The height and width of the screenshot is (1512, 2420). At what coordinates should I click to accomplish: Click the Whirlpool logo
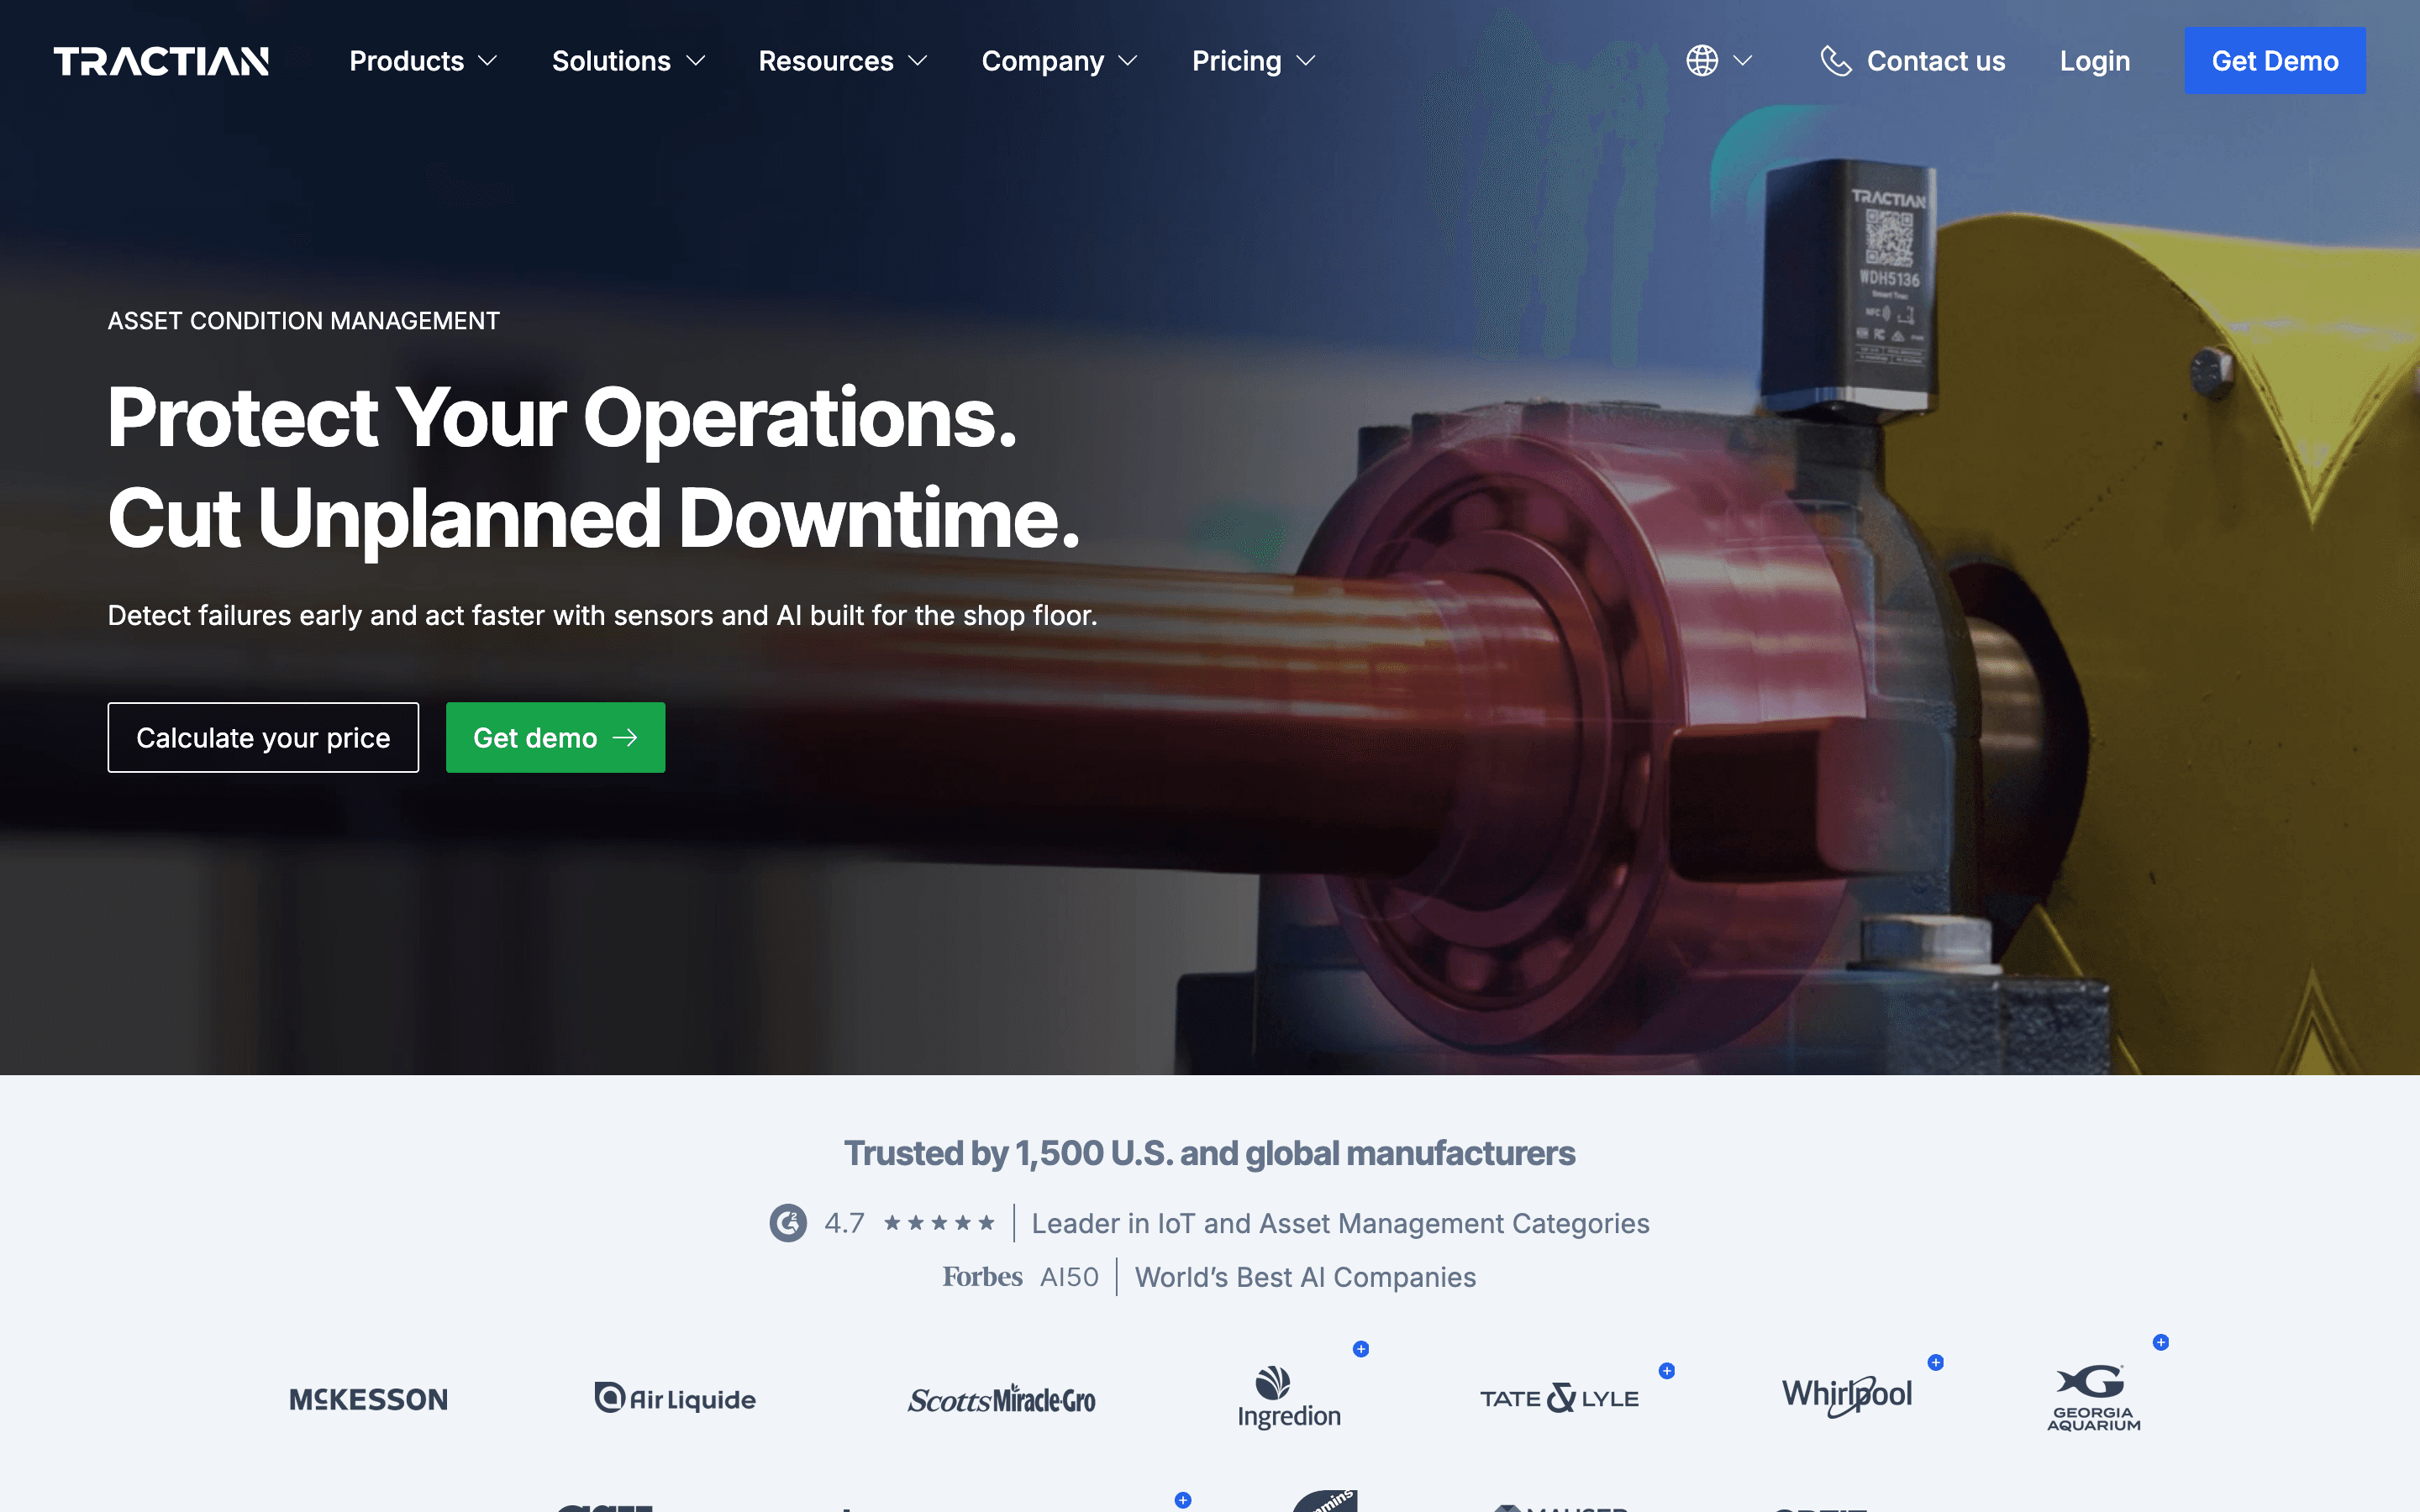pyautogui.click(x=1847, y=1396)
